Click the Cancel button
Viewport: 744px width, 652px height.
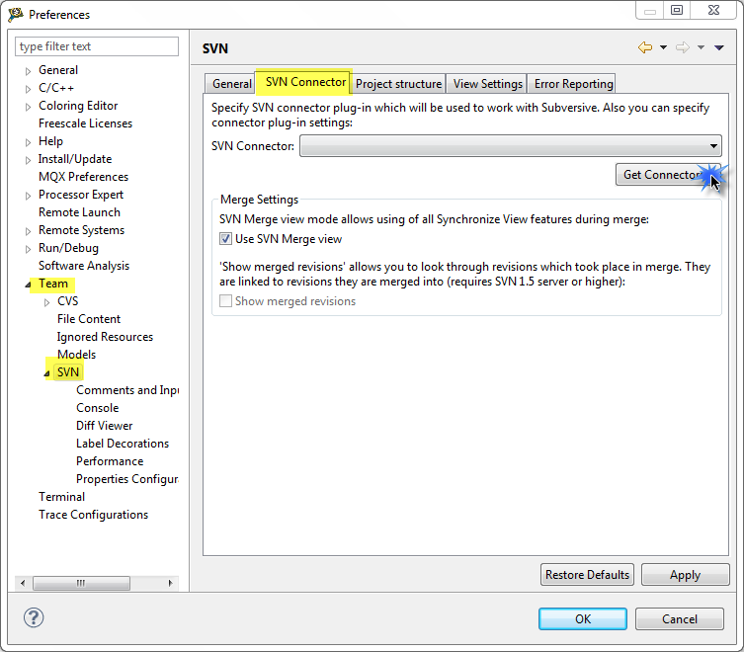(x=680, y=618)
